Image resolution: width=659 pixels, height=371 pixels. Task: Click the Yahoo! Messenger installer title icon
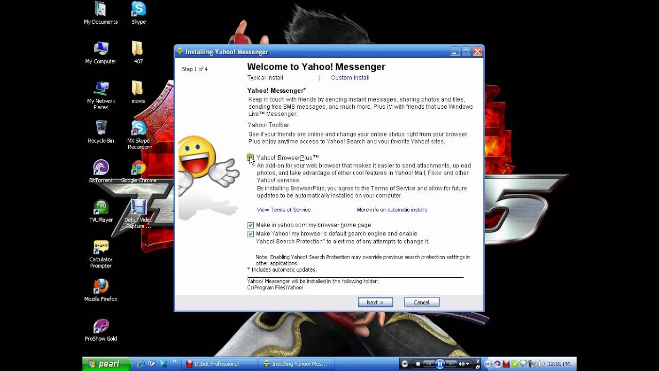coord(180,52)
